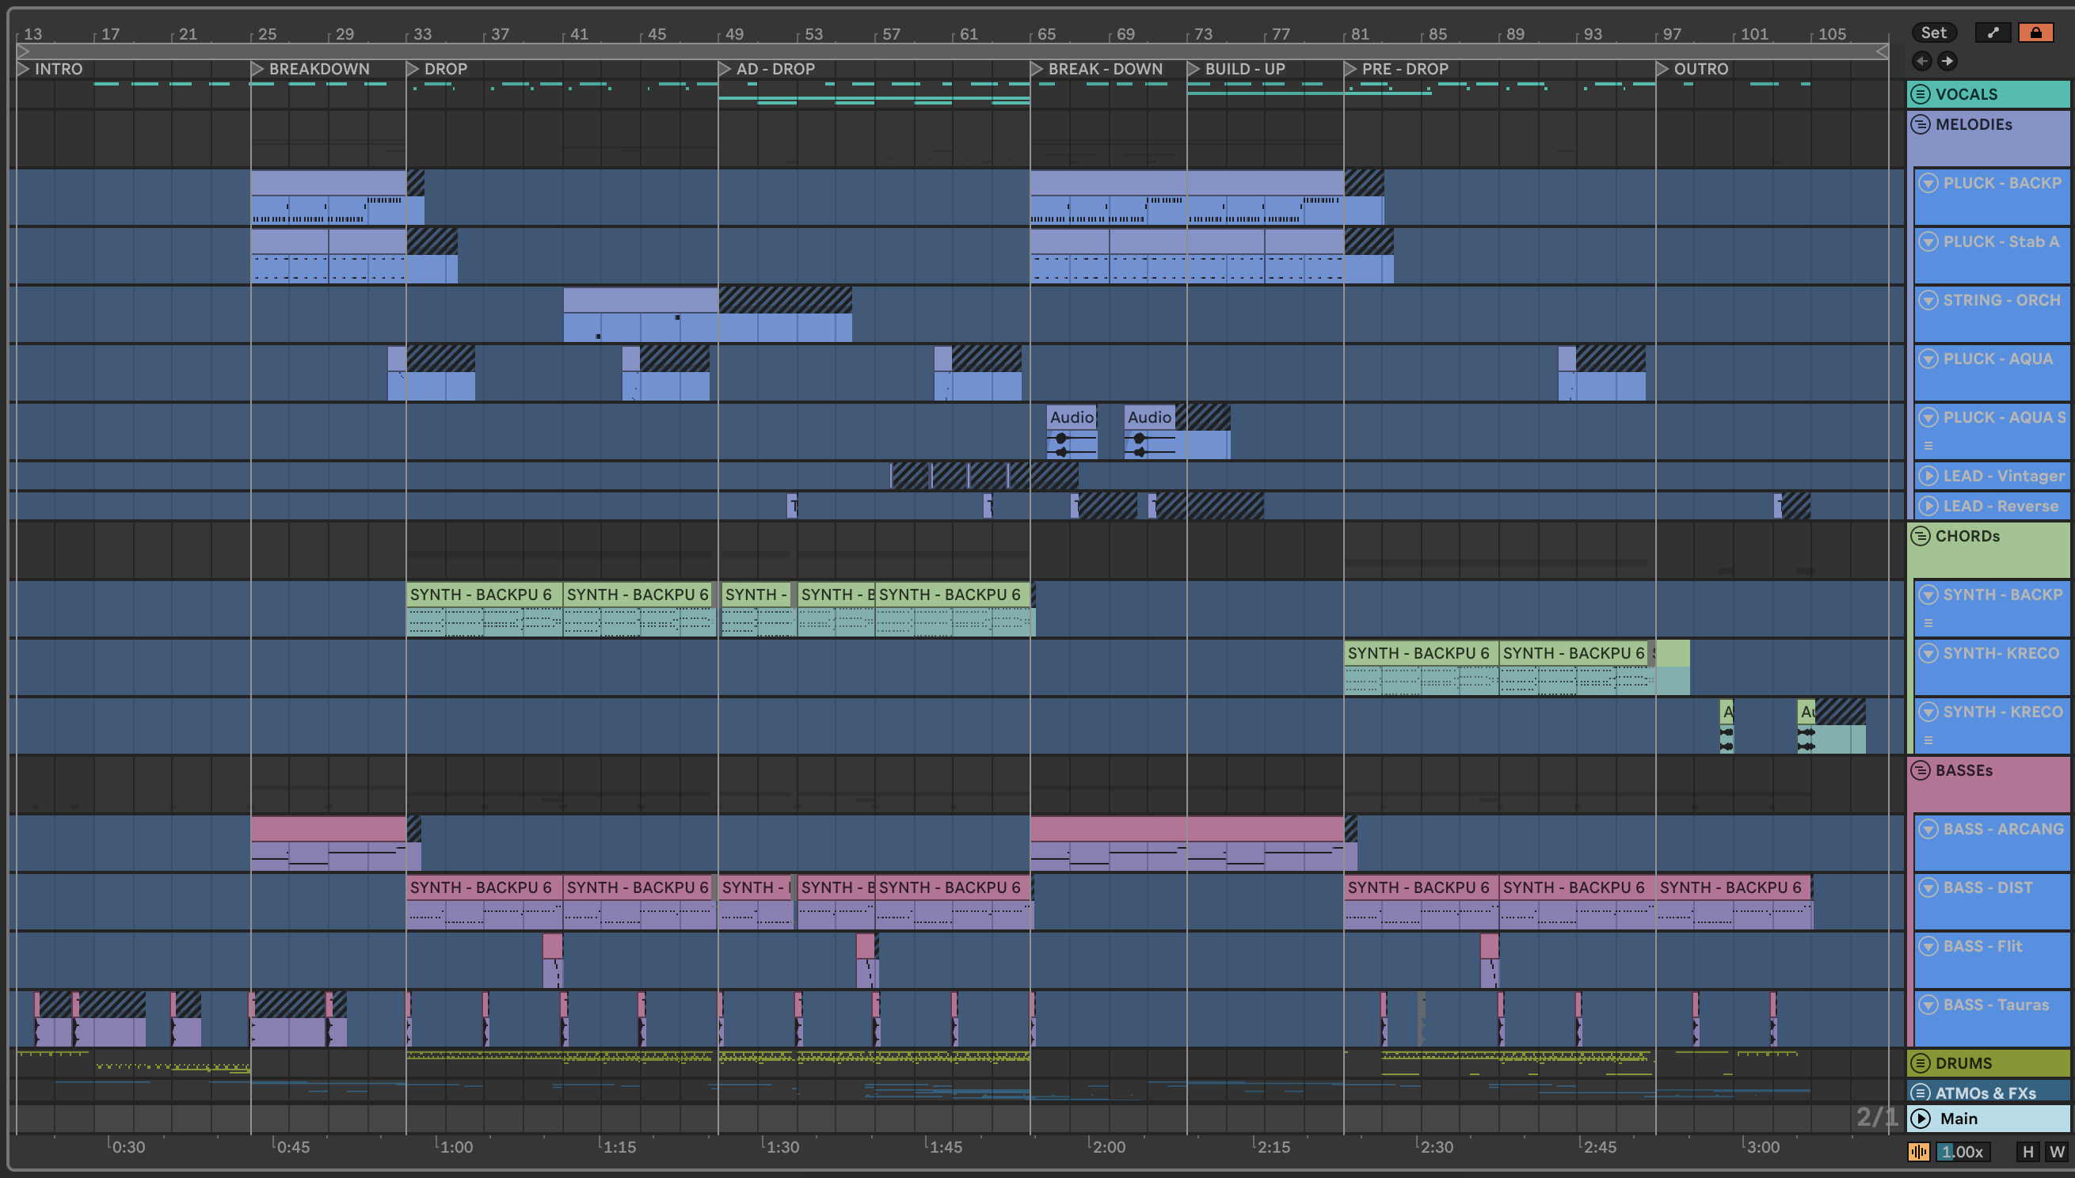Click the Set locator button
2075x1178 pixels.
pos(1933,32)
